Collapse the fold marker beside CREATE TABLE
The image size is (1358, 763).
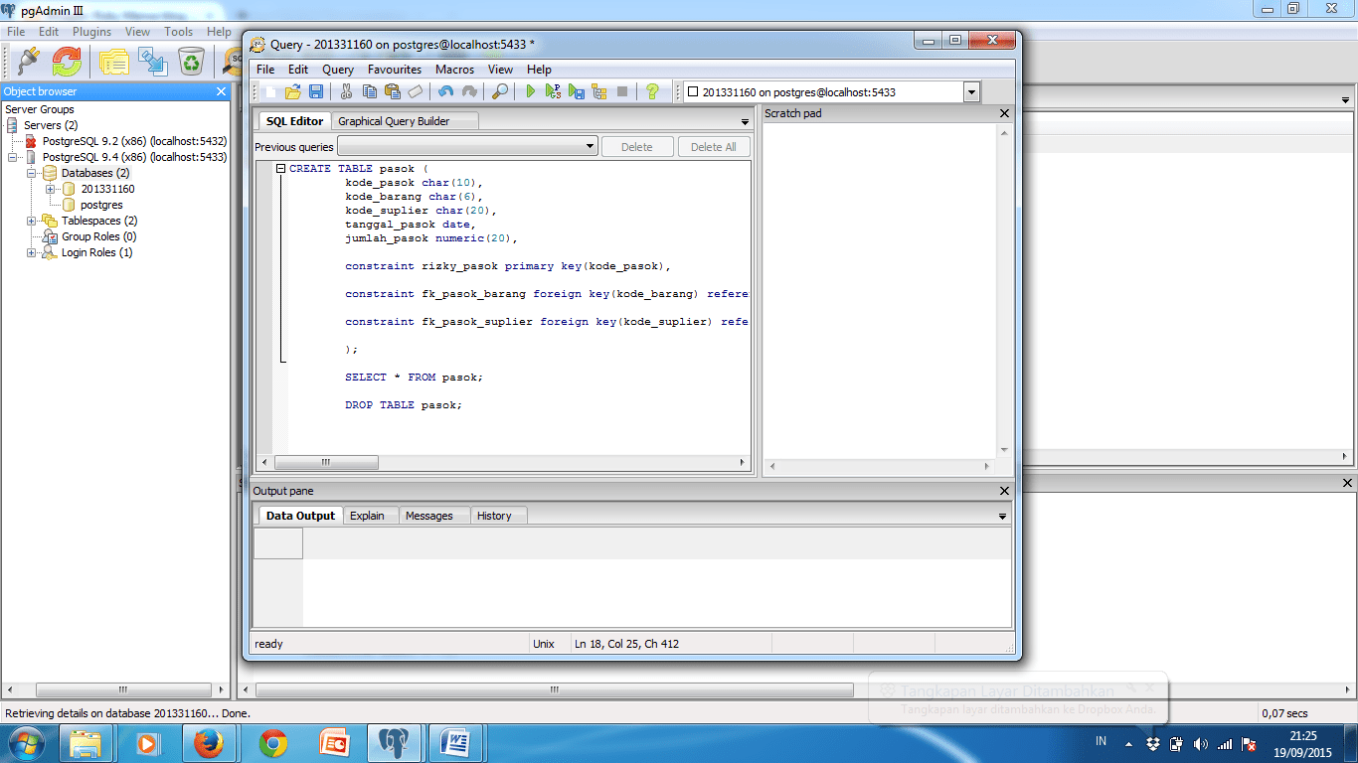point(281,169)
